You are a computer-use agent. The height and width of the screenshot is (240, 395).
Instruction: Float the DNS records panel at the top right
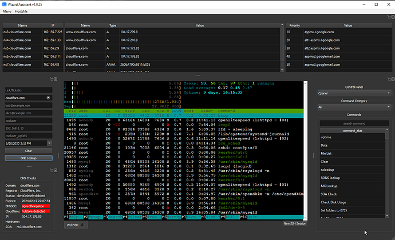[x=389, y=17]
